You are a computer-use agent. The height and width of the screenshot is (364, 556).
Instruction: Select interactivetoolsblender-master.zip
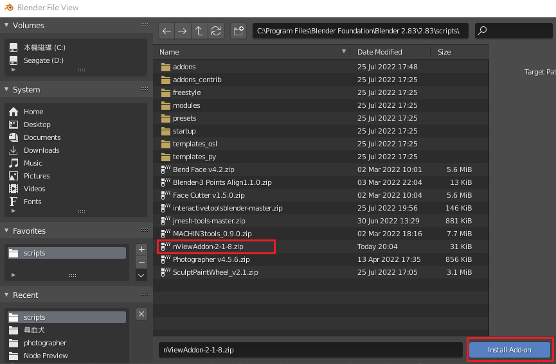point(321,208)
